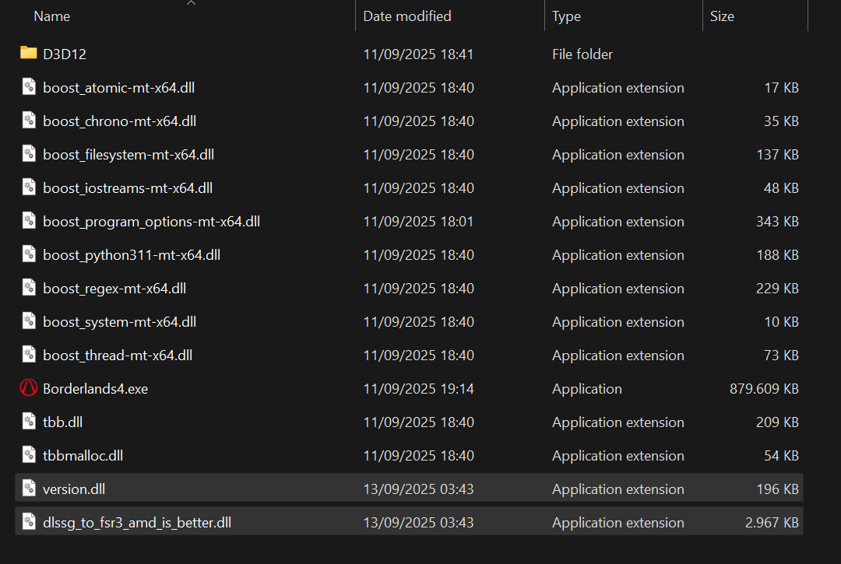Click the dlssg_to_fsr3_amd_is_better.dll file icon
The width and height of the screenshot is (841, 564).
(x=29, y=522)
